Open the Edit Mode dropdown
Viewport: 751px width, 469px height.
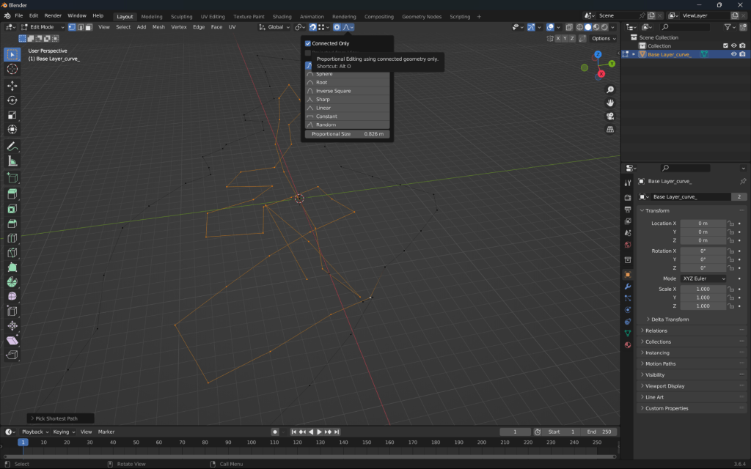[x=43, y=27]
